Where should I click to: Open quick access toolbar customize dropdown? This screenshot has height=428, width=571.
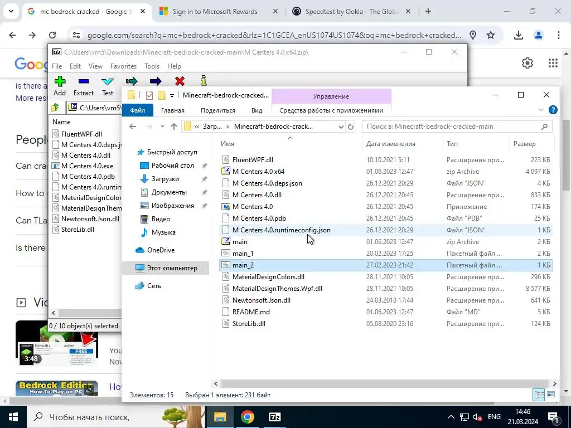172,96
